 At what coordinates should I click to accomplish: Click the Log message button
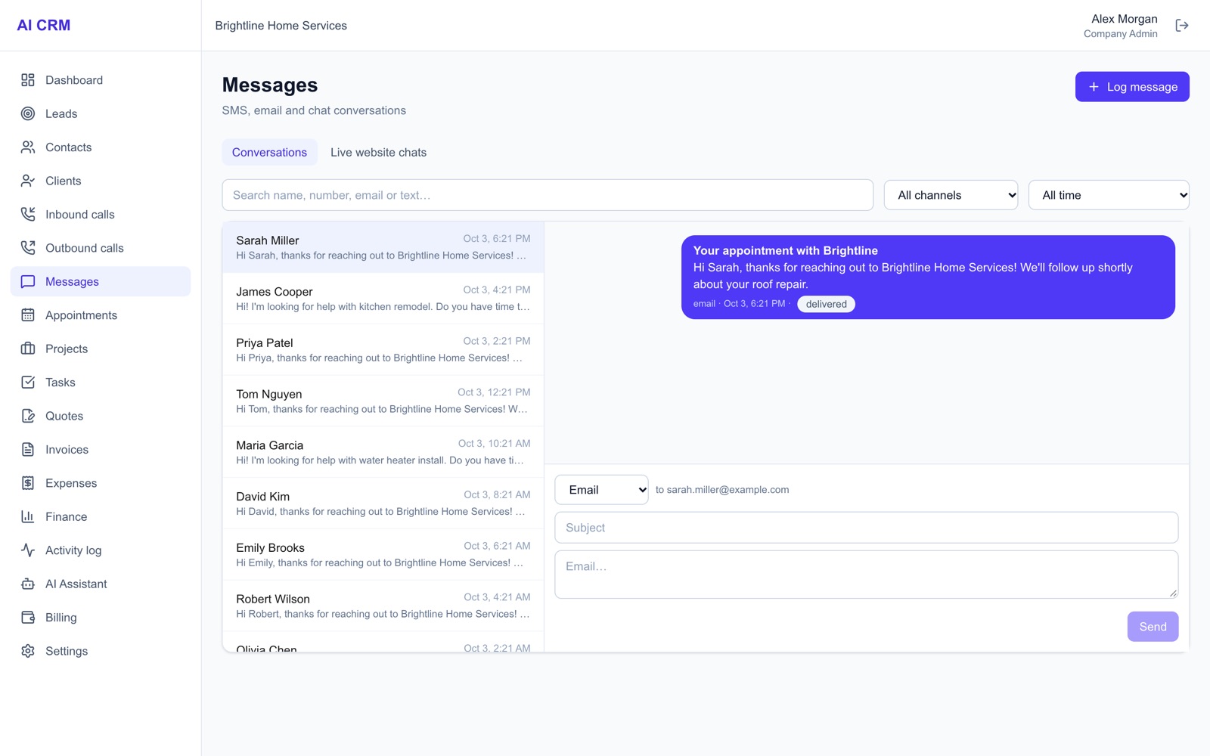click(1132, 87)
